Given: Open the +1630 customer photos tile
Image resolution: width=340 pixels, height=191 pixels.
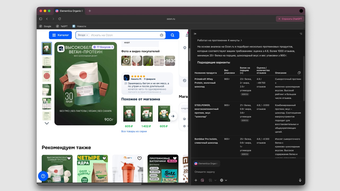Looking at the screenshot, I should pyautogui.click(x=170, y=61).
